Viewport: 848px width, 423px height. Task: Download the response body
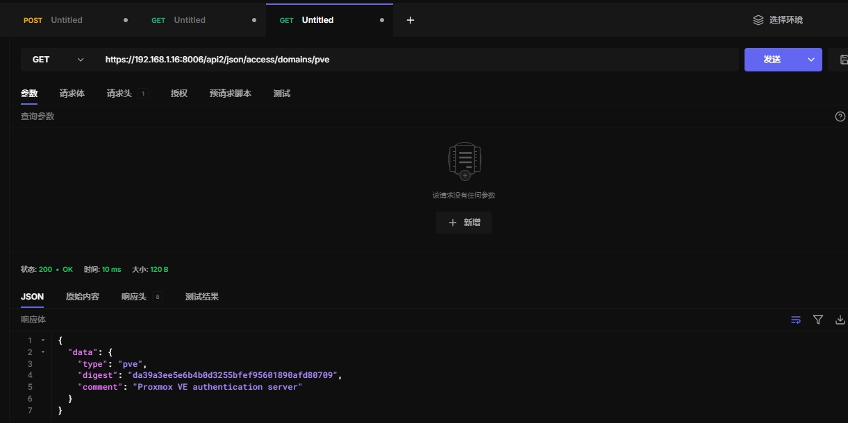coord(840,320)
